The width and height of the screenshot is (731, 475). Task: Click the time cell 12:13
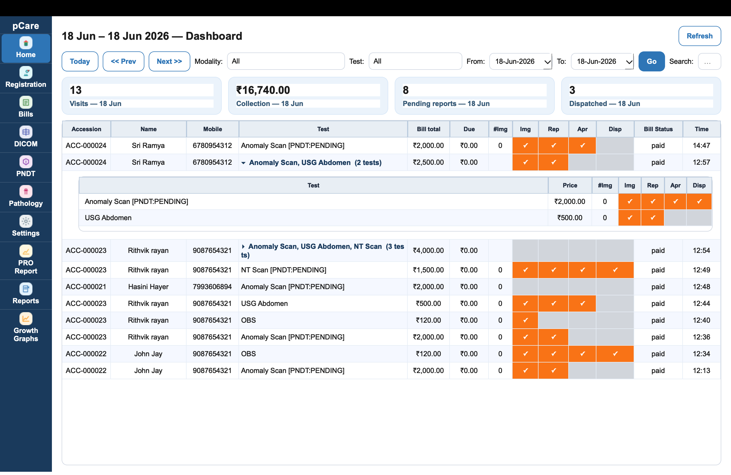[701, 371]
